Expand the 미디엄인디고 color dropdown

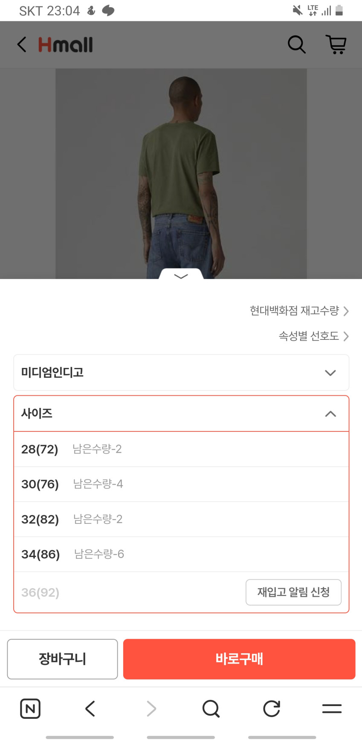[181, 373]
